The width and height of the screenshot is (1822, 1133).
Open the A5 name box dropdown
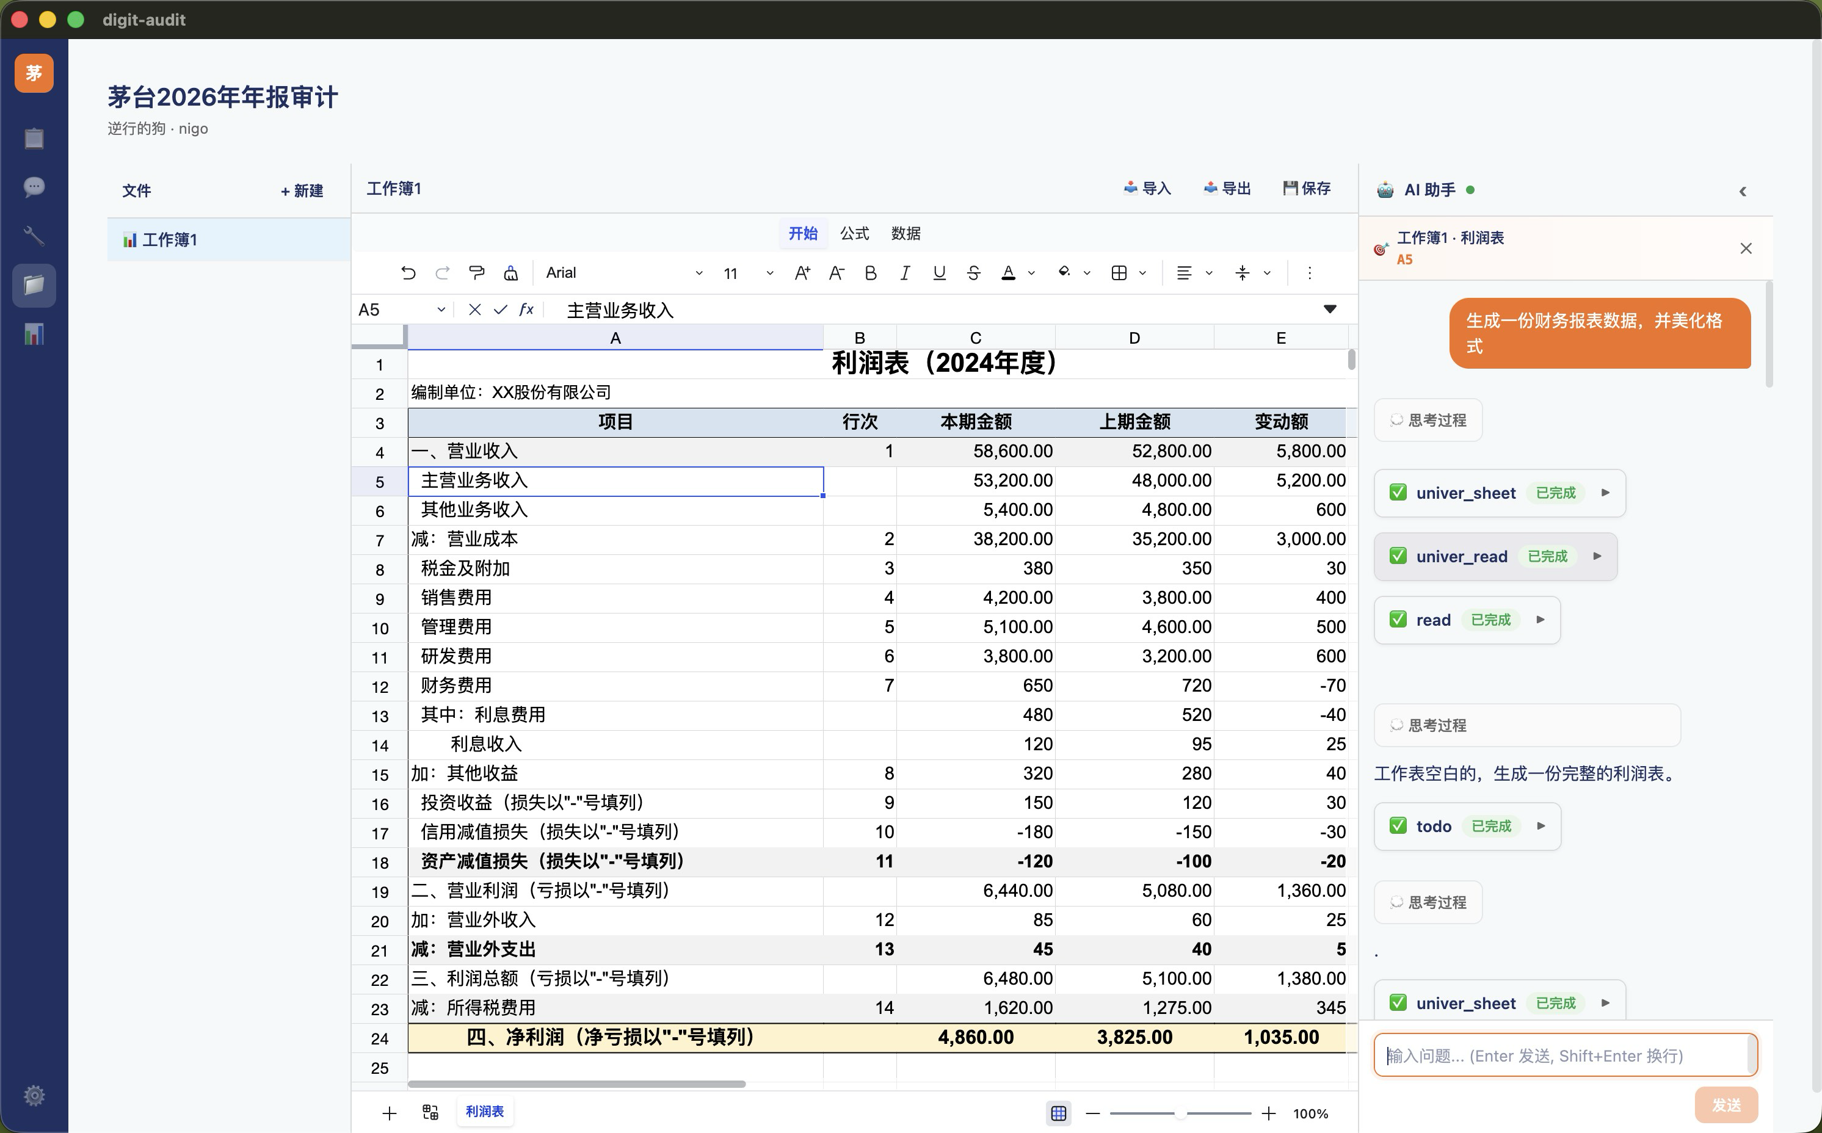[x=441, y=309]
